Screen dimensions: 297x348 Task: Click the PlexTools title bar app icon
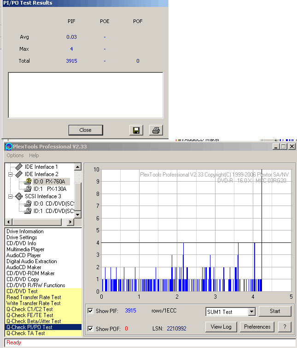[8, 147]
